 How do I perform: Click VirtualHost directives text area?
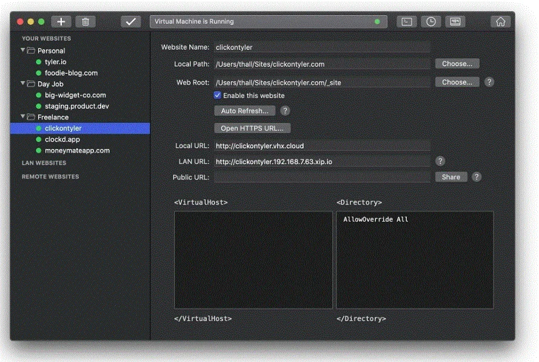pyautogui.click(x=253, y=260)
